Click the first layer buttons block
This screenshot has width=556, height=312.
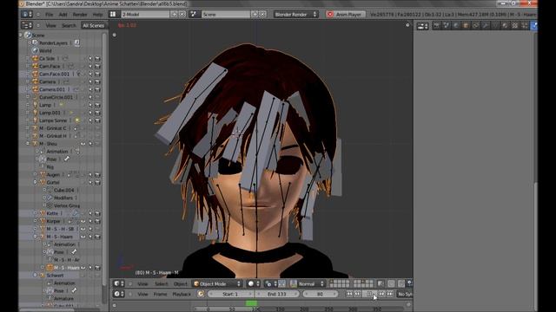tap(339, 283)
